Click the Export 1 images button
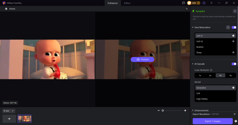Viewport: 238px width, 125px height. click(x=213, y=121)
